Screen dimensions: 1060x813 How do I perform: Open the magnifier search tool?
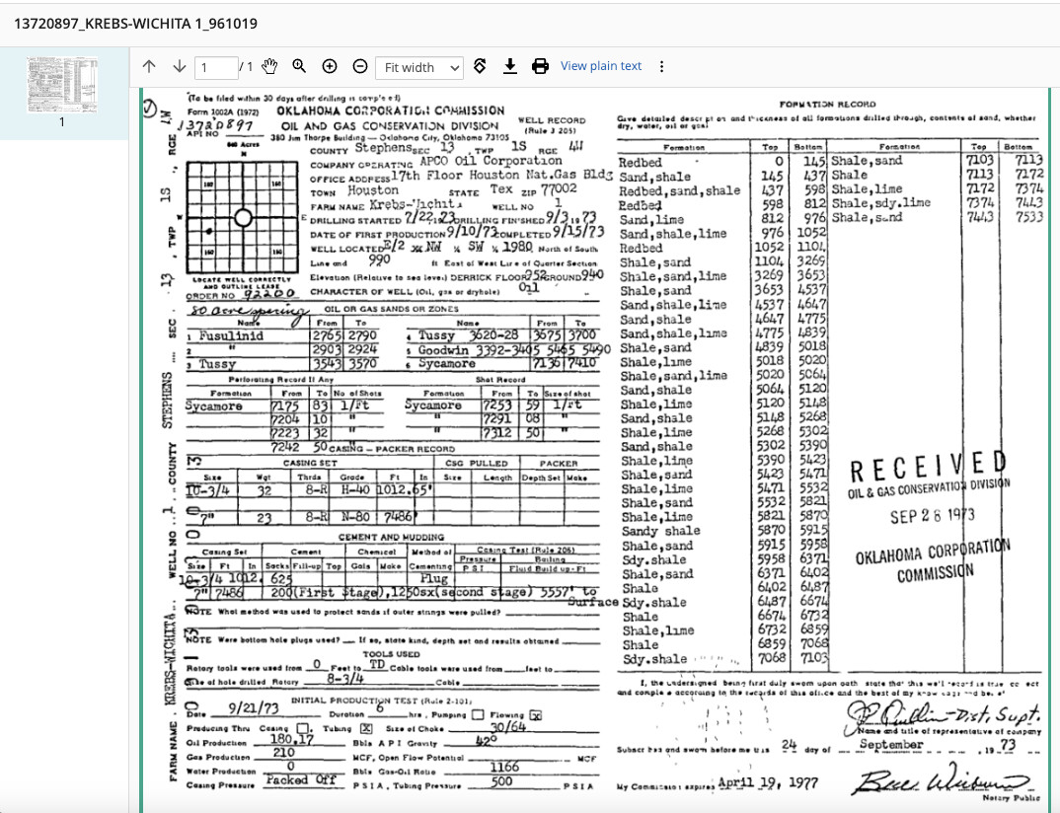point(299,66)
